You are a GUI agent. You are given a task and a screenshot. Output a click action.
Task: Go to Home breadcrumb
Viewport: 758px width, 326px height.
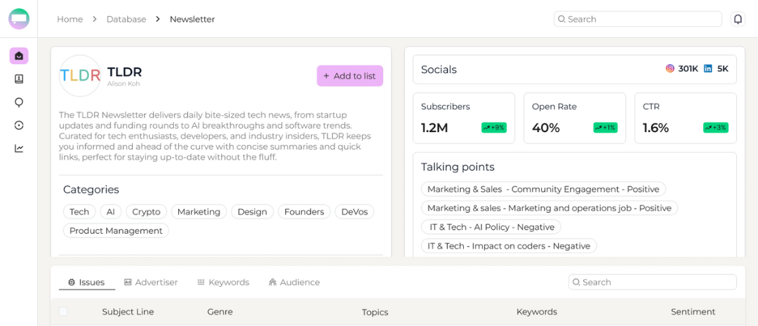[x=70, y=20]
